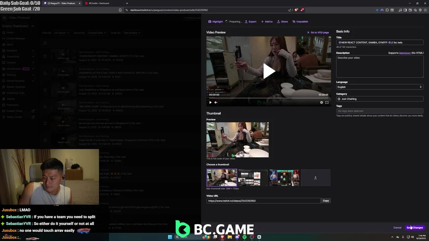
Task: Click the bookmark icon beside address bar
Action: pyautogui.click(x=120, y=10)
